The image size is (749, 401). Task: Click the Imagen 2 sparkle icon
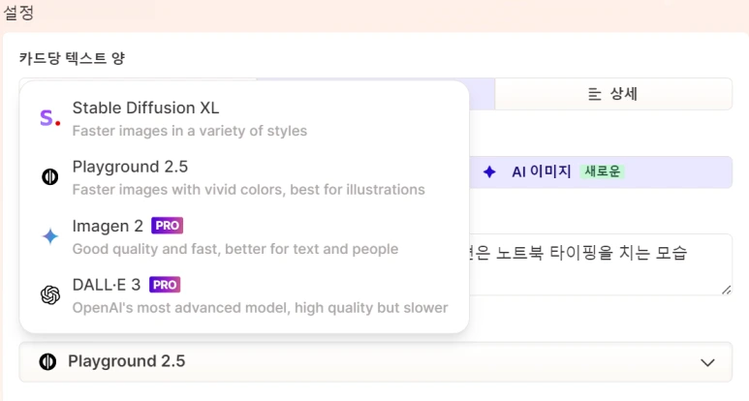50,236
